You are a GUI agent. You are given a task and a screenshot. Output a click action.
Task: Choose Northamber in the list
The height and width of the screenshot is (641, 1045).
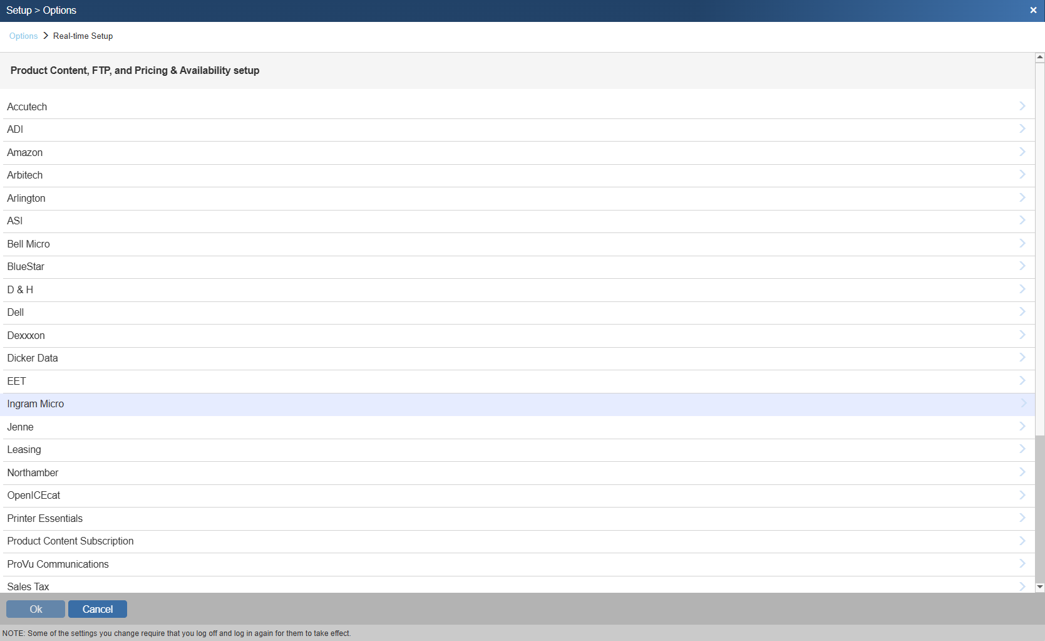click(33, 472)
